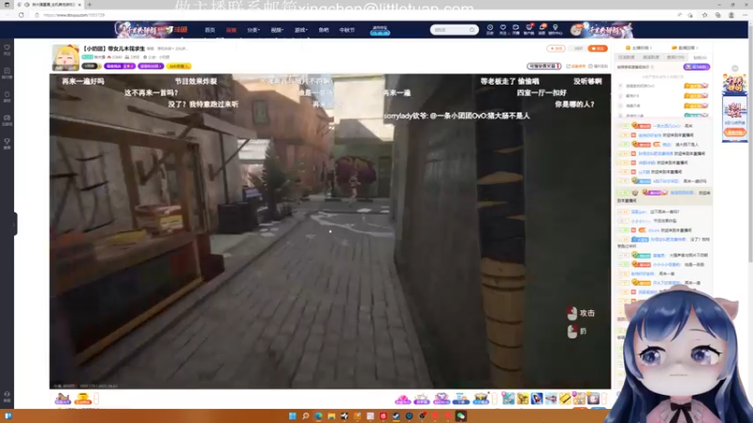Click the second gift icon right of the pink heart
The width and height of the screenshot is (753, 423).
(421, 399)
